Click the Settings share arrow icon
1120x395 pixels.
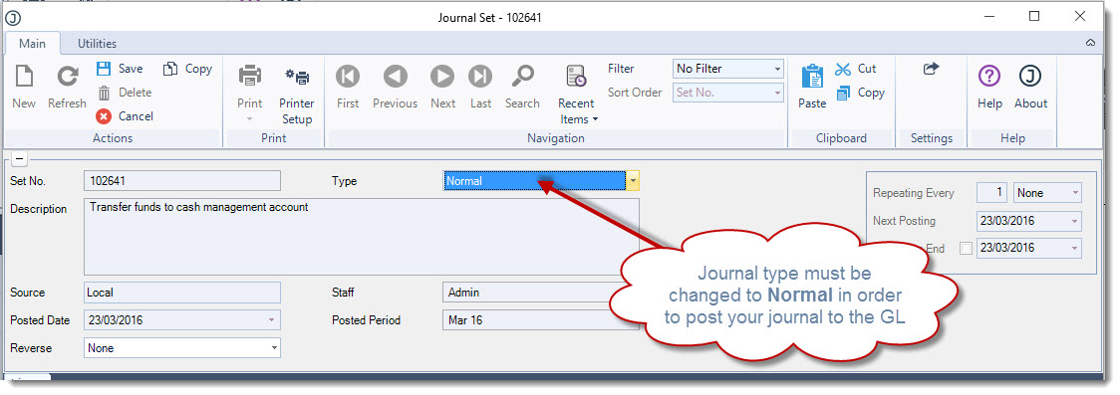pos(931,69)
